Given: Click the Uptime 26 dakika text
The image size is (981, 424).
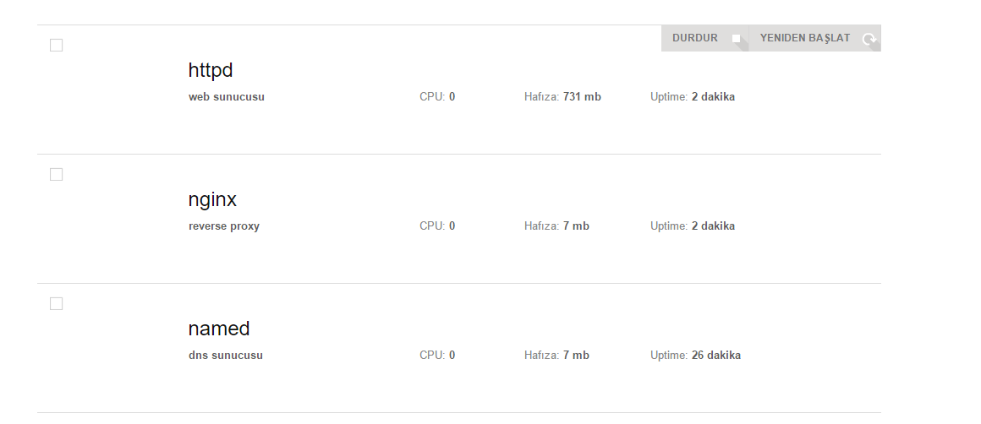Looking at the screenshot, I should 696,356.
